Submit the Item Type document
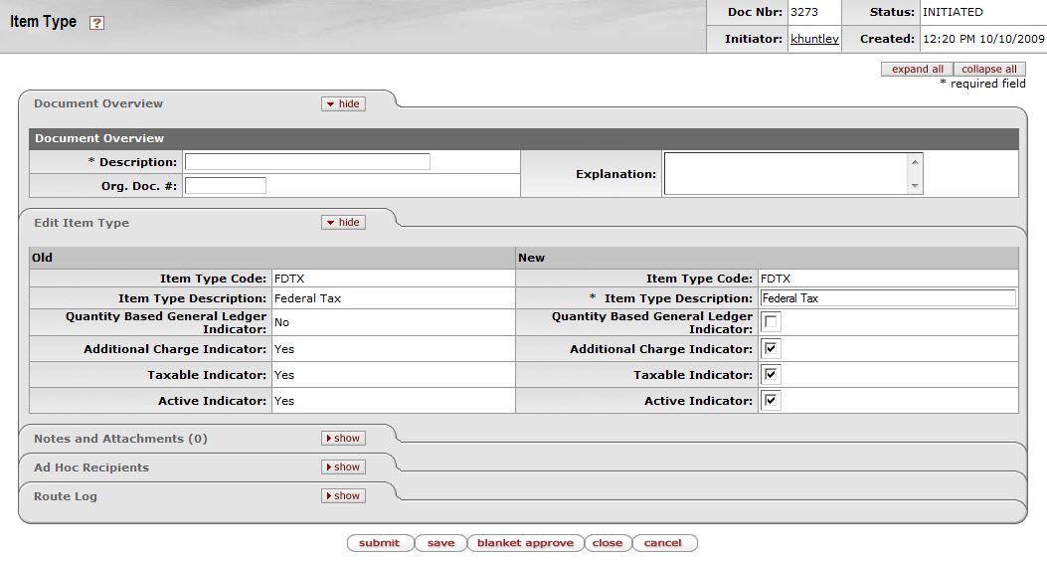Screen dimensions: 1047x561 click(x=380, y=543)
